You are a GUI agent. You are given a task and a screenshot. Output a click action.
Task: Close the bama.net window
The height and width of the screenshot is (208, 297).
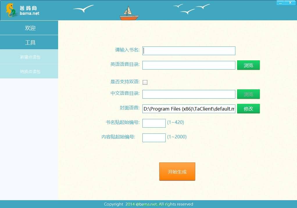pyautogui.click(x=290, y=3)
